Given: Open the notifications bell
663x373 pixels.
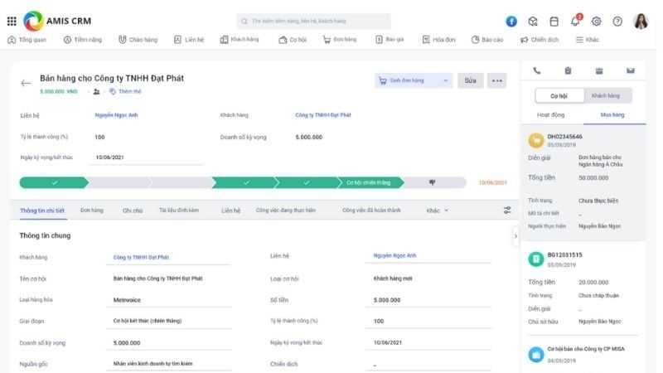Looking at the screenshot, I should (577, 21).
